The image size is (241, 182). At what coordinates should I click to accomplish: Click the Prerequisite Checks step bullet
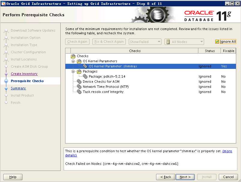pyautogui.click(x=6, y=81)
